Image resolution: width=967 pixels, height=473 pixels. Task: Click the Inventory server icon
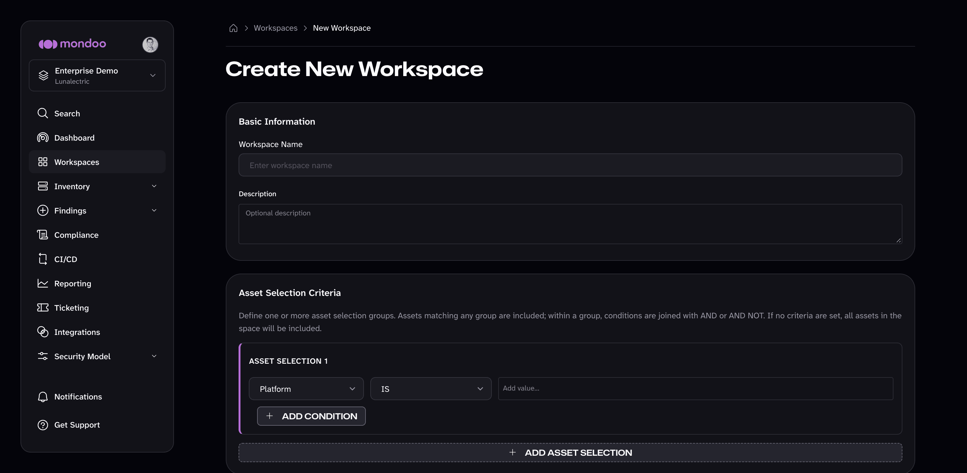point(43,186)
